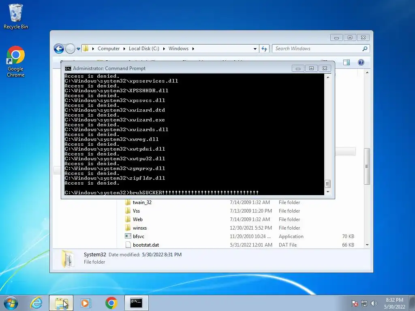Screen dimensions: 415x311
Task: Click the Web folder icon
Action: [x=128, y=219]
